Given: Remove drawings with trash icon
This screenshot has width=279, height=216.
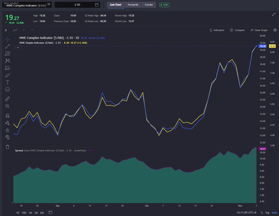Looking at the screenshot, I should pyautogui.click(x=7, y=147).
